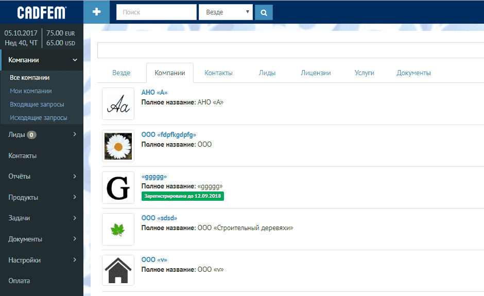Focus the Поиск search field in header
The height and width of the screenshot is (296, 484).
[156, 12]
